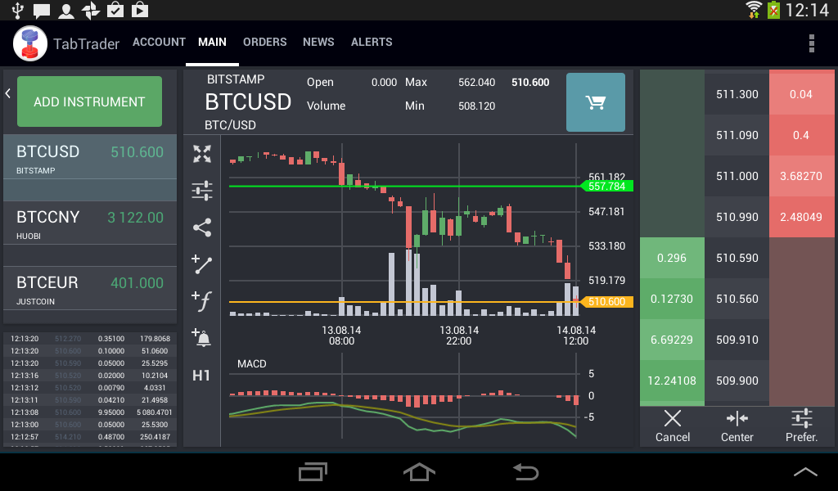Tap BTCUSD title in chart header
This screenshot has width=838, height=491.
(248, 102)
